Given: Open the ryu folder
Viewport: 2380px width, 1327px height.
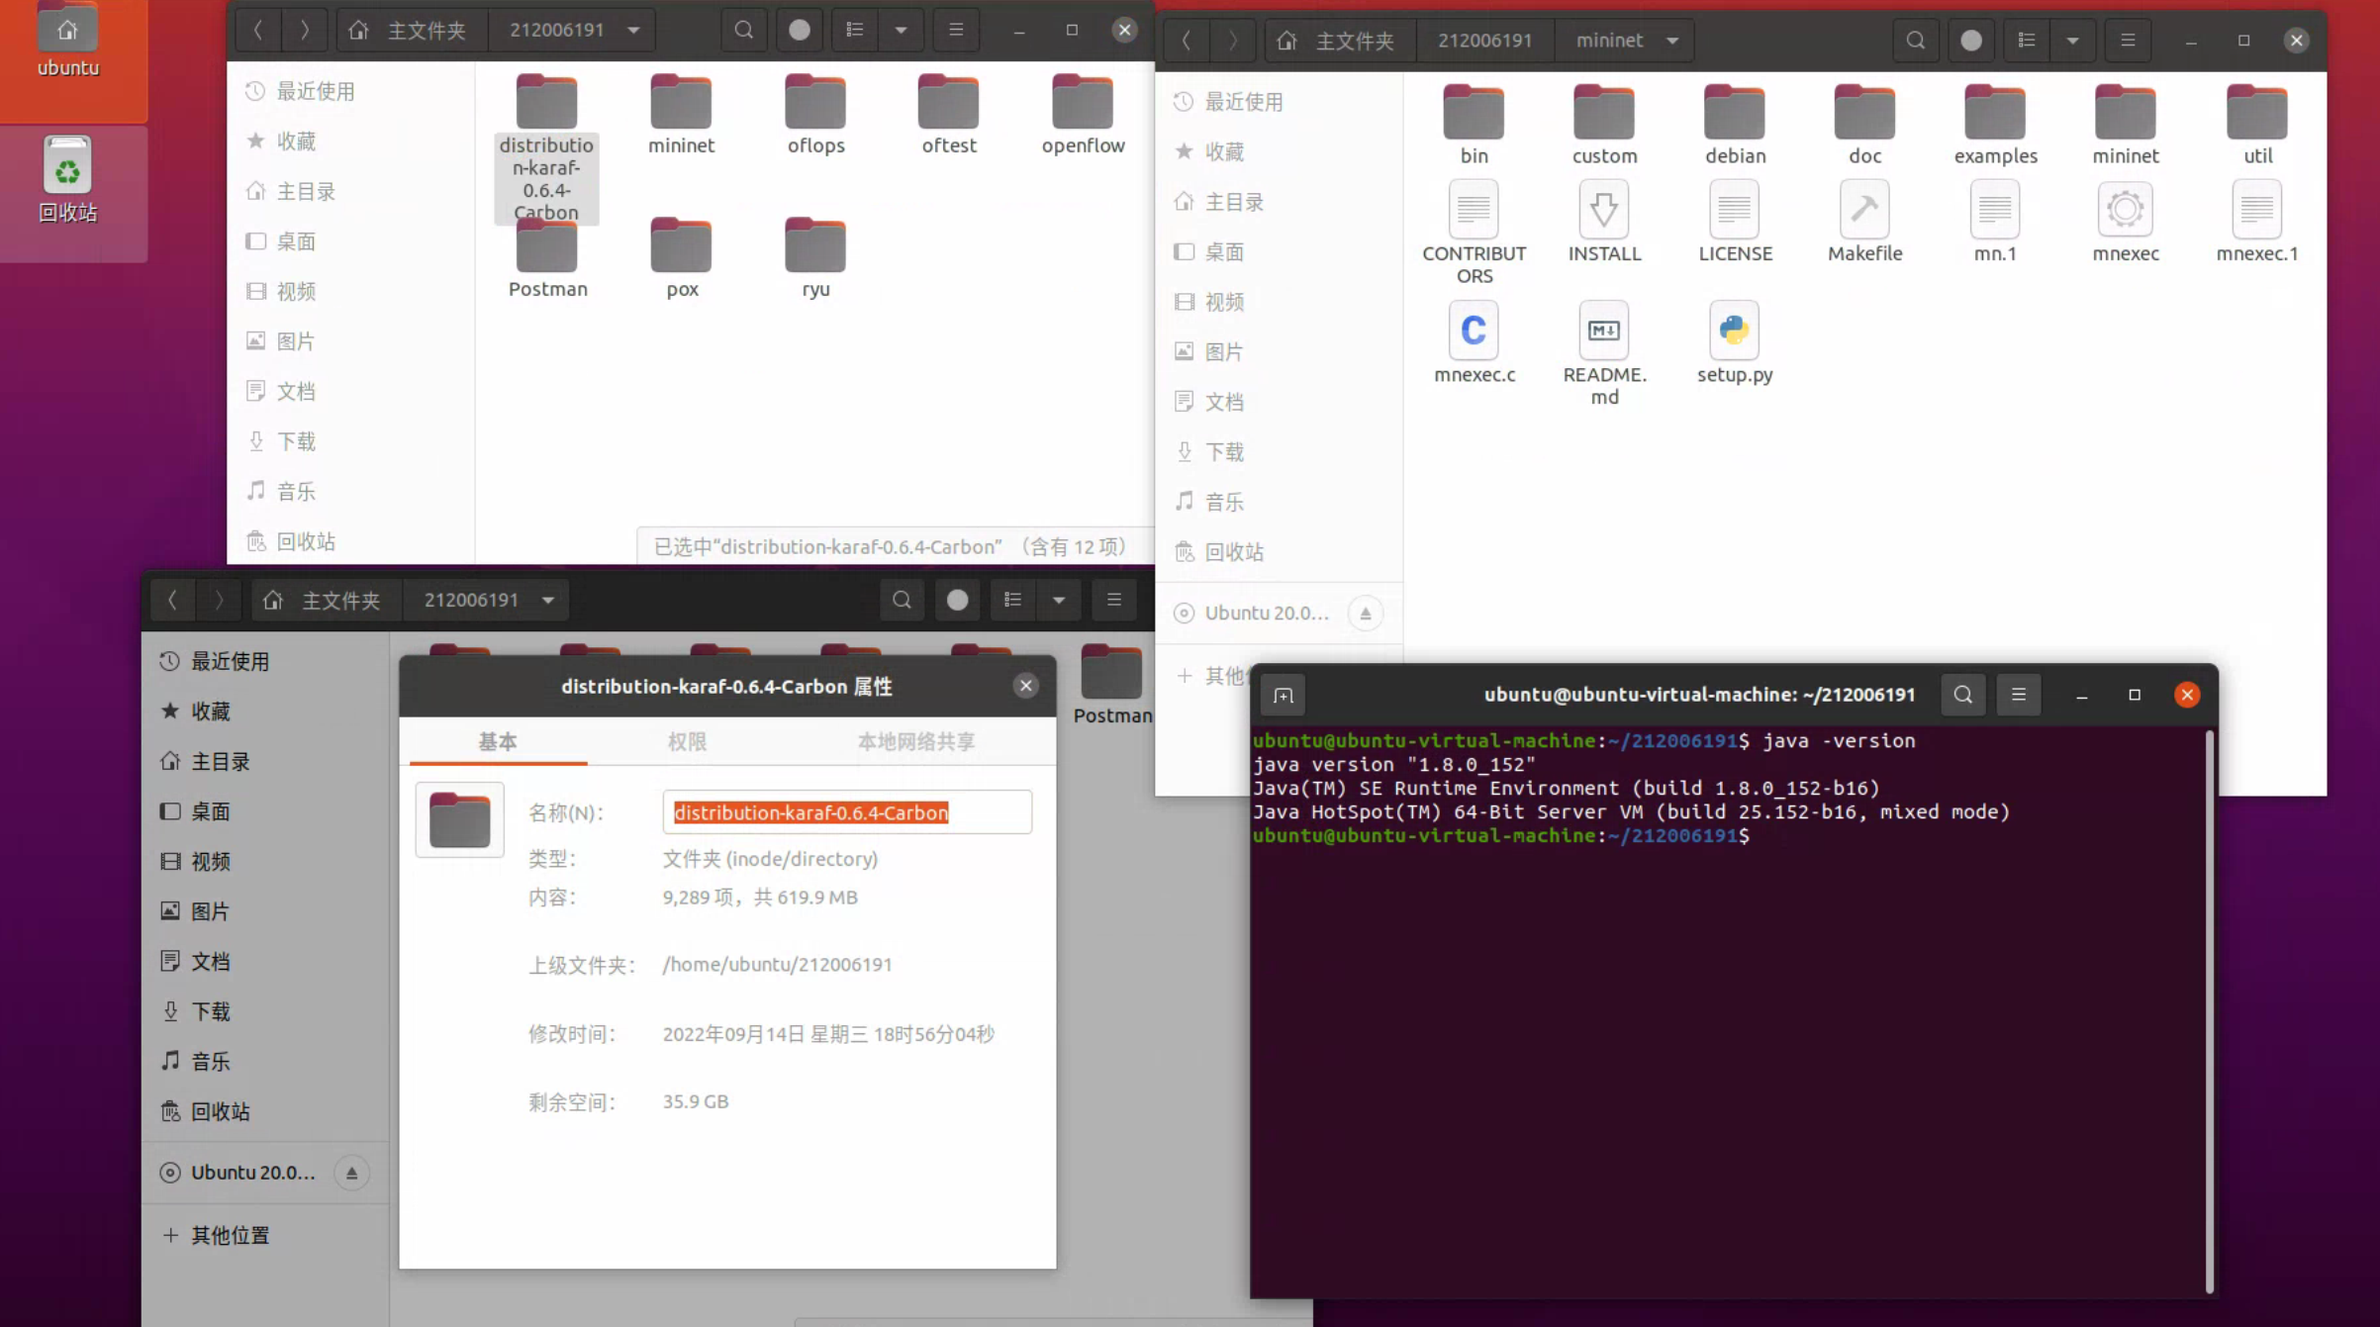Looking at the screenshot, I should click(815, 247).
